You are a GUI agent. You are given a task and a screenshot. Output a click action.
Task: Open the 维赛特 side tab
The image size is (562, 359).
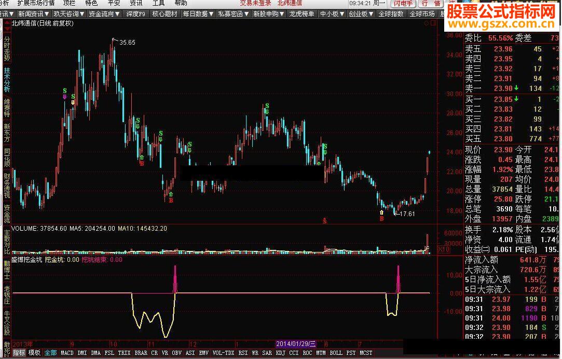click(7, 108)
